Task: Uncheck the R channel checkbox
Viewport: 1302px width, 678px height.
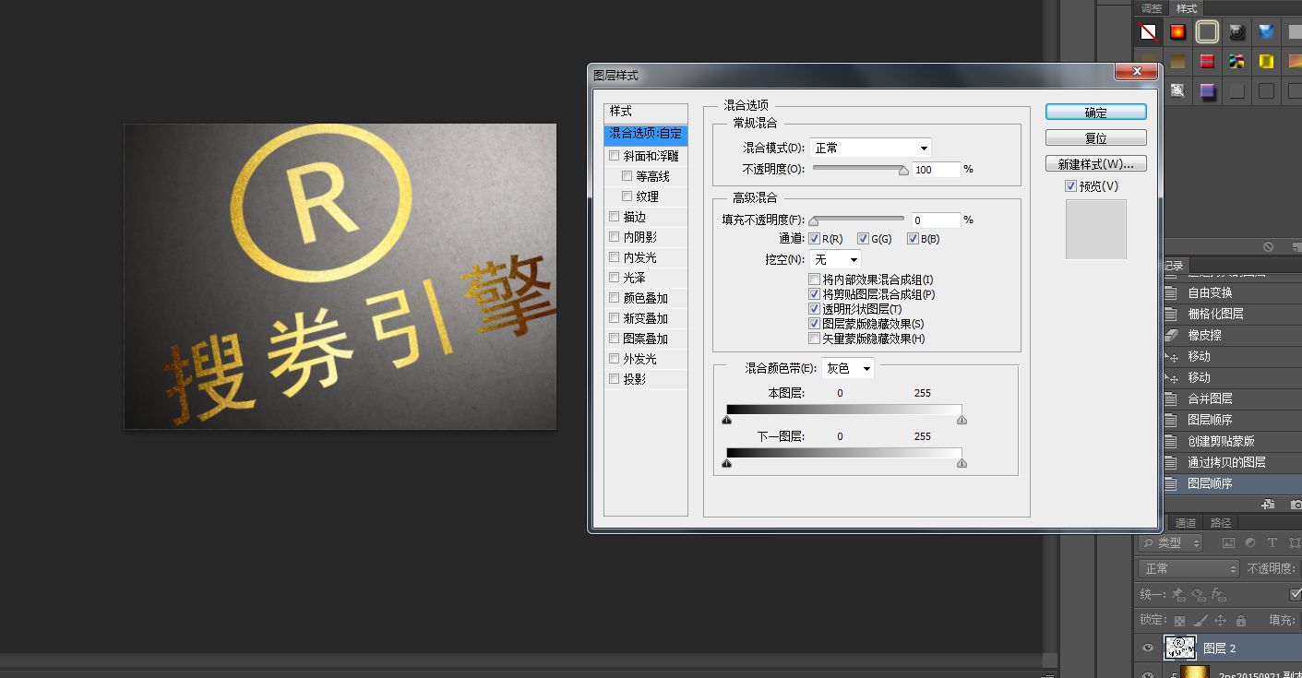Action: (814, 239)
